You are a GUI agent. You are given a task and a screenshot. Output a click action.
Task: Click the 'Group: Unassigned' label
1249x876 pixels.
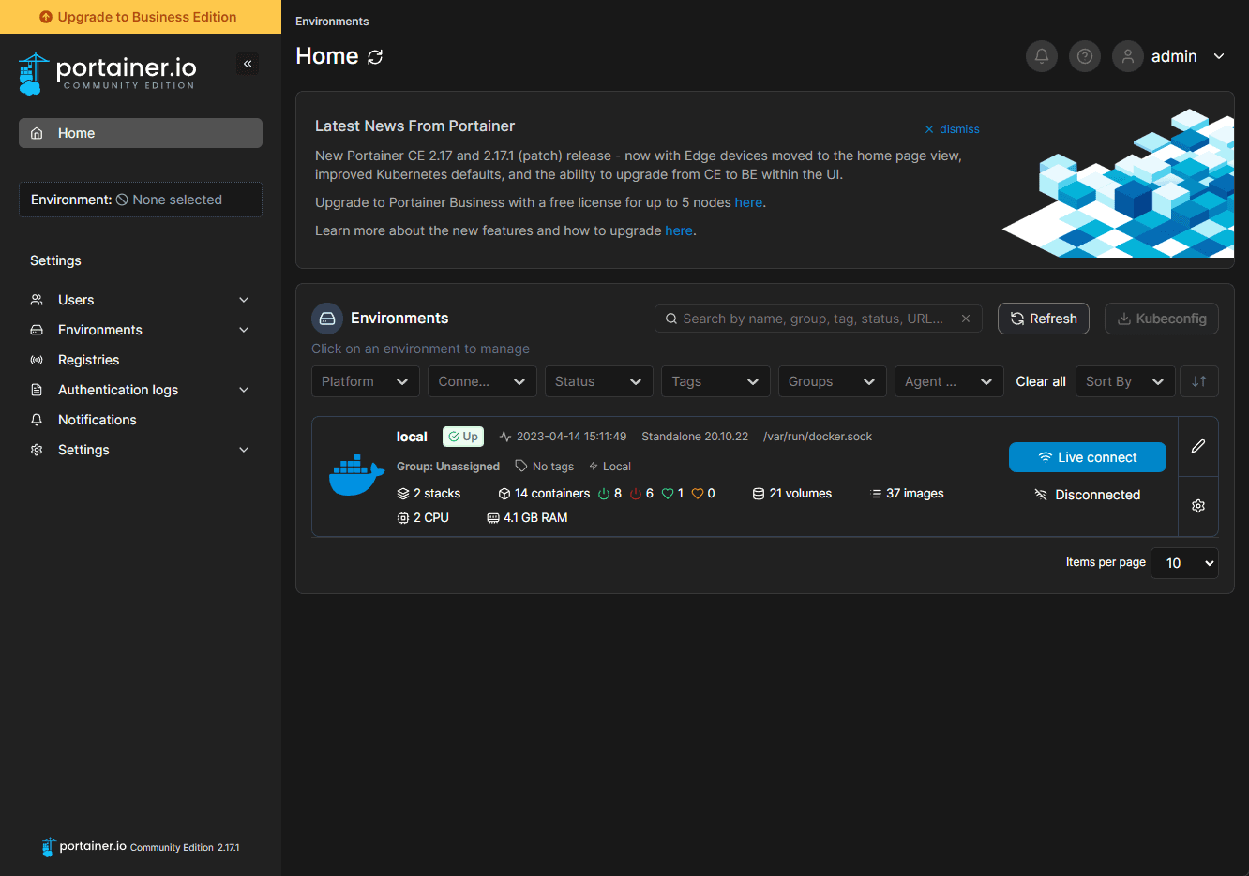click(448, 467)
